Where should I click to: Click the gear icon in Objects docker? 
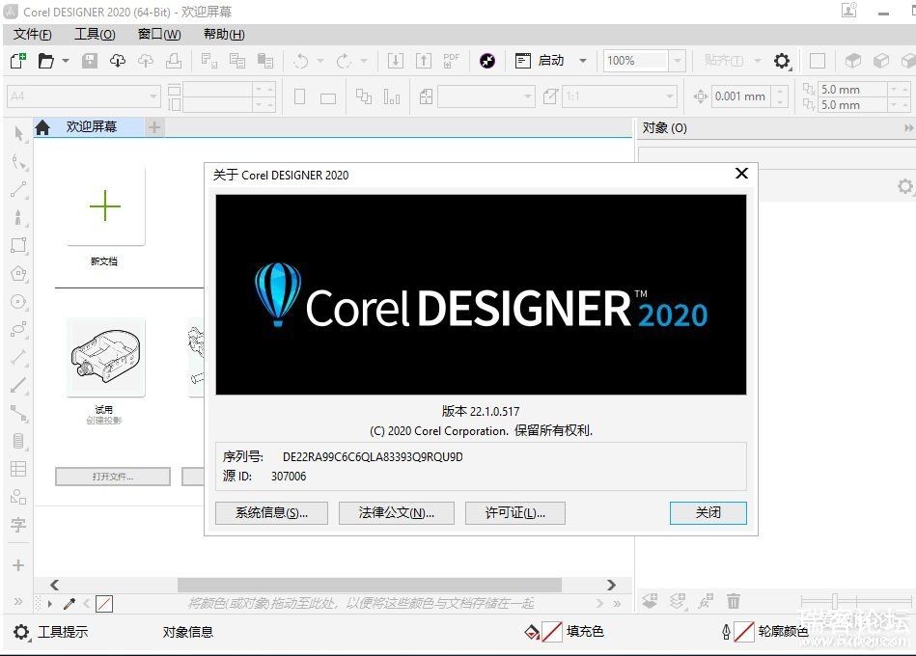pyautogui.click(x=905, y=187)
